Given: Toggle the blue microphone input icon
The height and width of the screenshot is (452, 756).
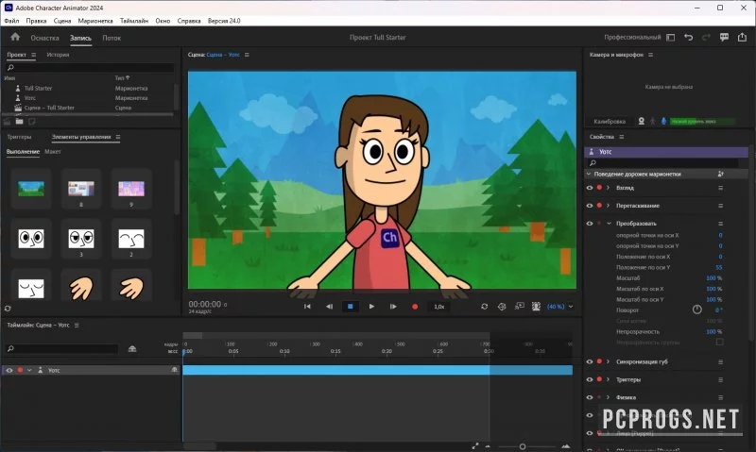Looking at the screenshot, I should click(x=663, y=122).
